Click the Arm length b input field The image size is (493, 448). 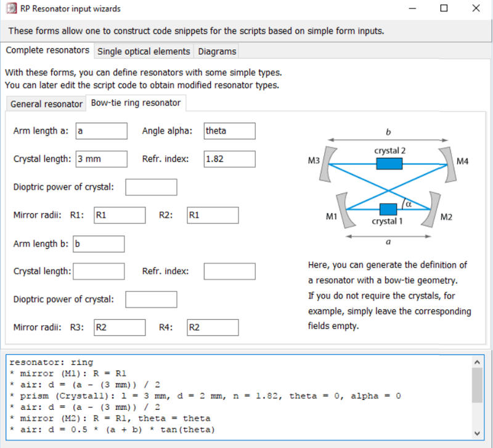pos(99,244)
